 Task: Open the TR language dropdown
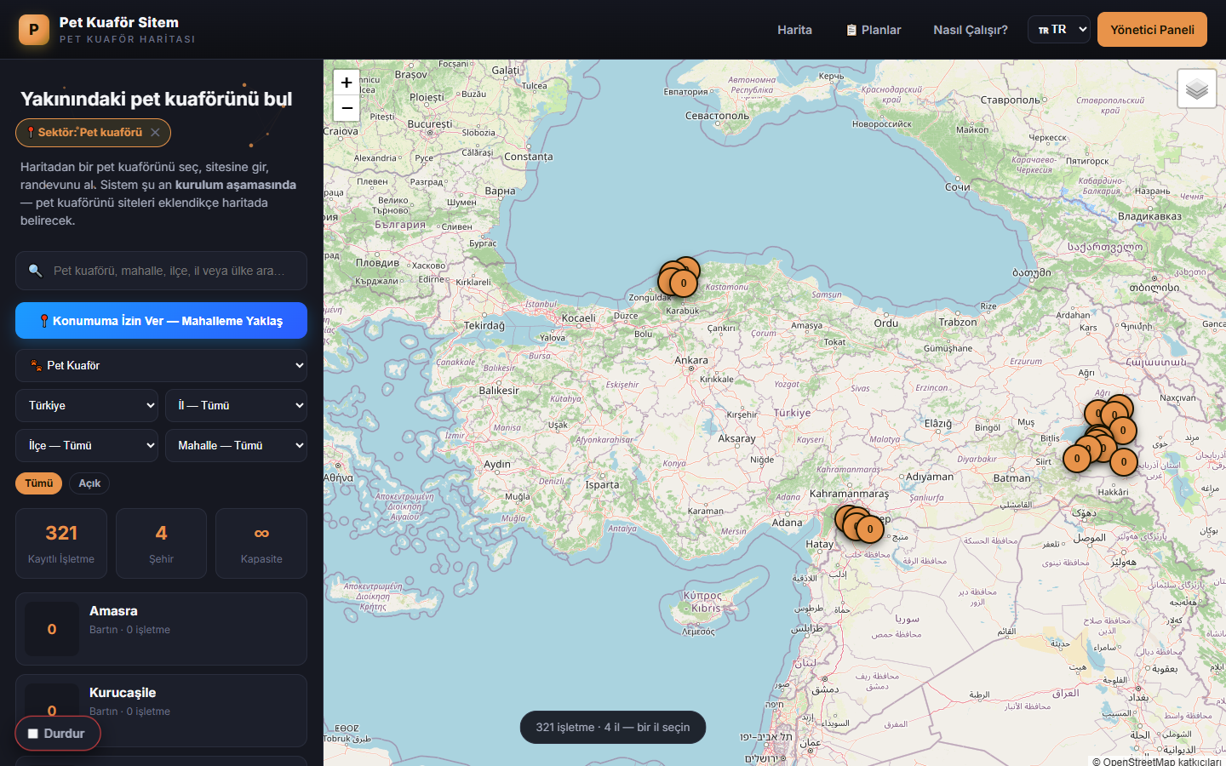click(1059, 30)
